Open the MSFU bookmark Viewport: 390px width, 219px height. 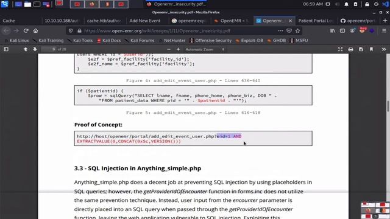click(299, 41)
